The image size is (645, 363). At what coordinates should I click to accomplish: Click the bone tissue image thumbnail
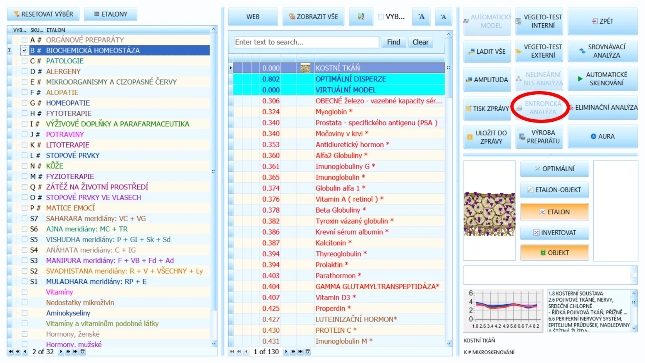(x=489, y=214)
